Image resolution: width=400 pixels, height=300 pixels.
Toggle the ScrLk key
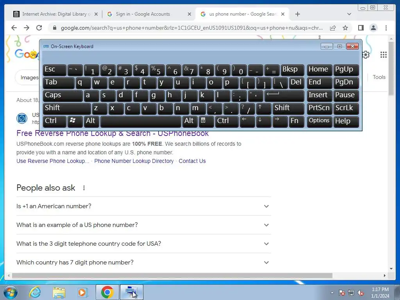pyautogui.click(x=346, y=109)
